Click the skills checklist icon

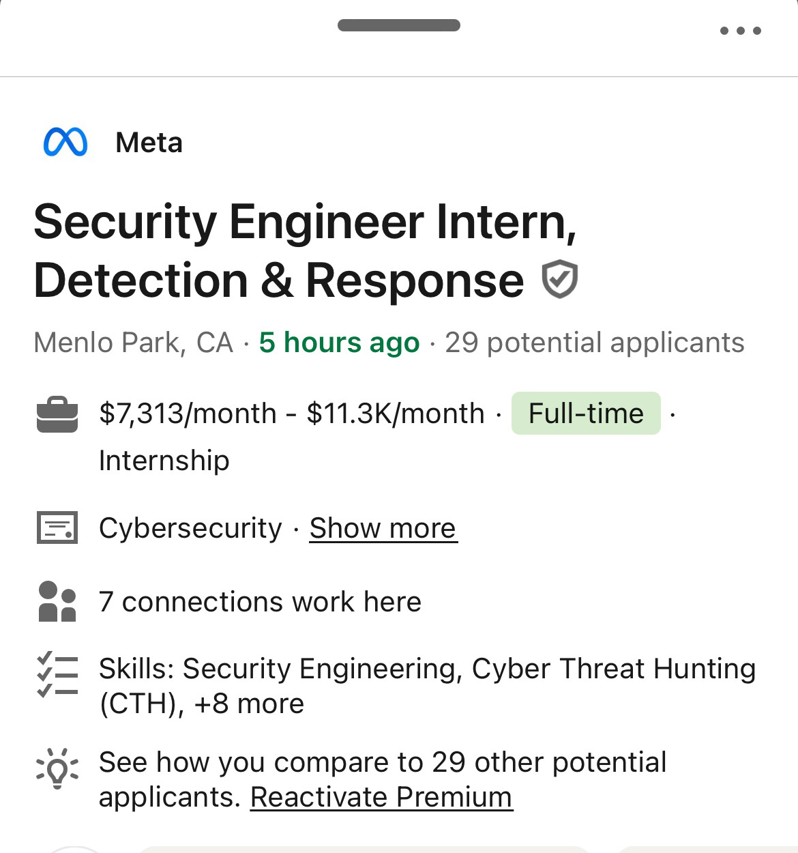pos(57,675)
